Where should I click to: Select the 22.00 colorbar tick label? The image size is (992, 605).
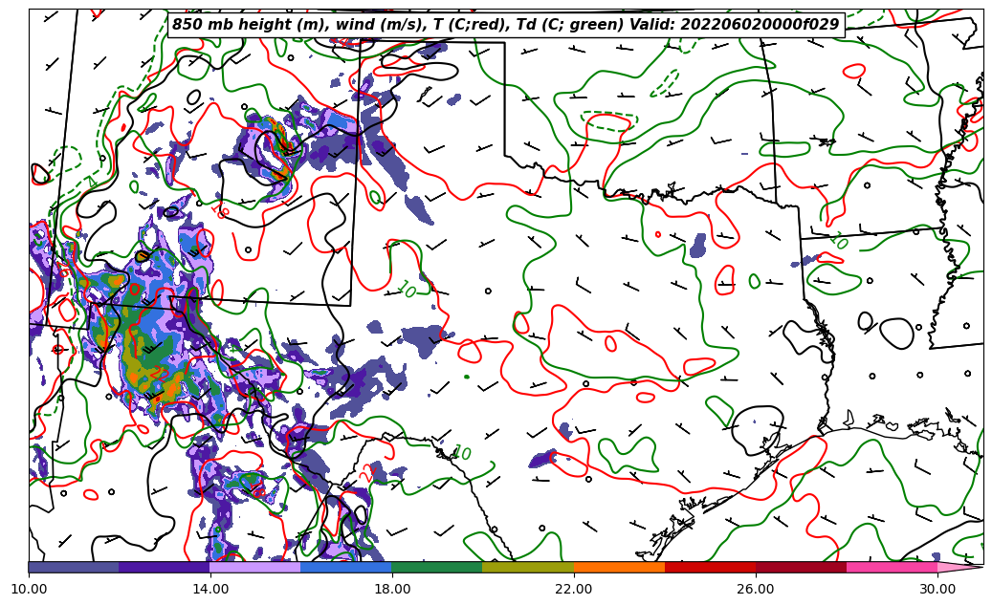[574, 589]
